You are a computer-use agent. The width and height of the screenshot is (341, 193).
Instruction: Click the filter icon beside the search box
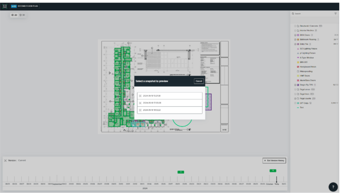tap(336, 13)
